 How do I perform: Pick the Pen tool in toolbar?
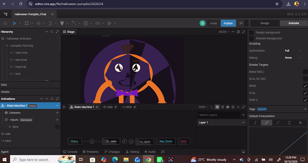pyautogui.click(x=50, y=23)
